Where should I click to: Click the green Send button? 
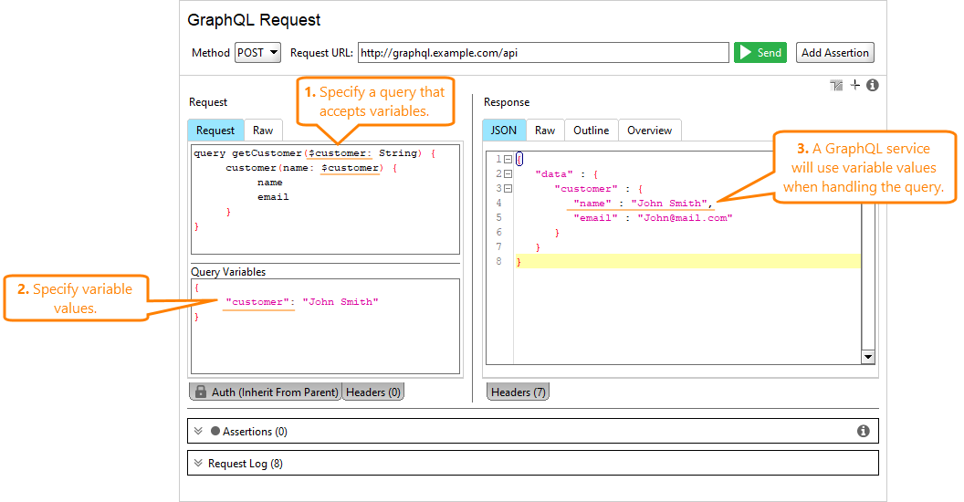[760, 53]
